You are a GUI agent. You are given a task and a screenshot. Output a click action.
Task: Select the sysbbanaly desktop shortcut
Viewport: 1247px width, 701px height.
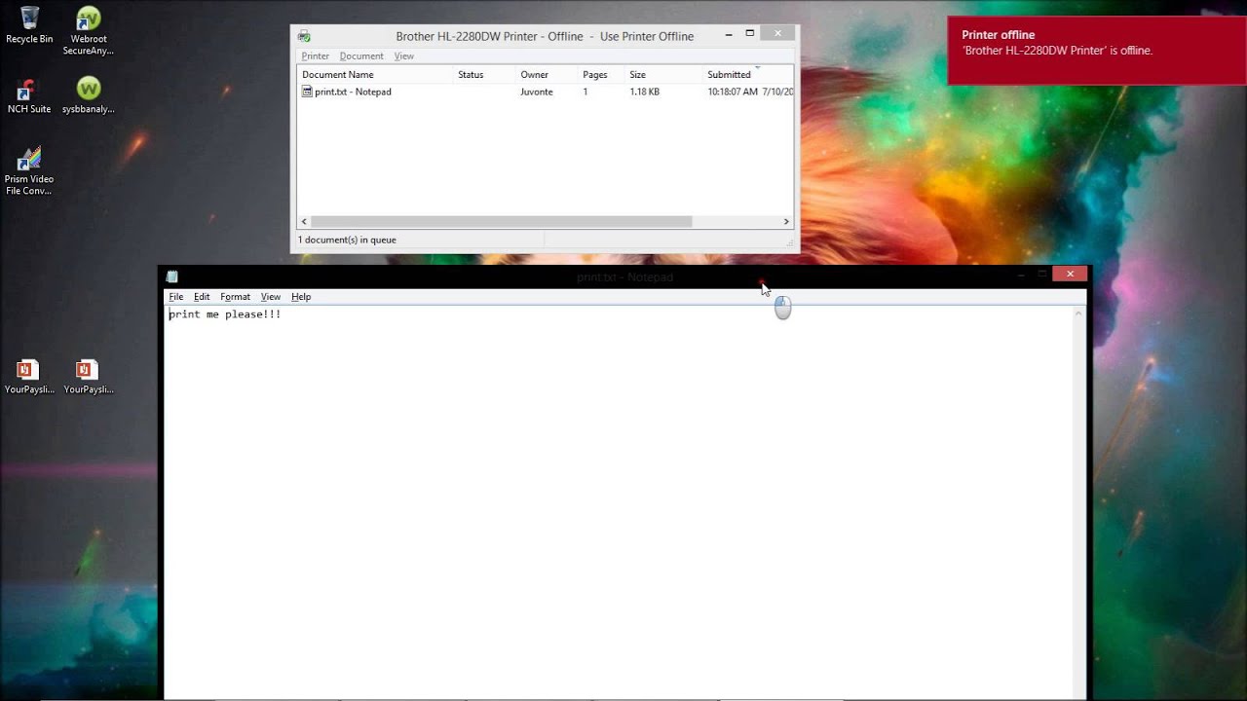[89, 96]
